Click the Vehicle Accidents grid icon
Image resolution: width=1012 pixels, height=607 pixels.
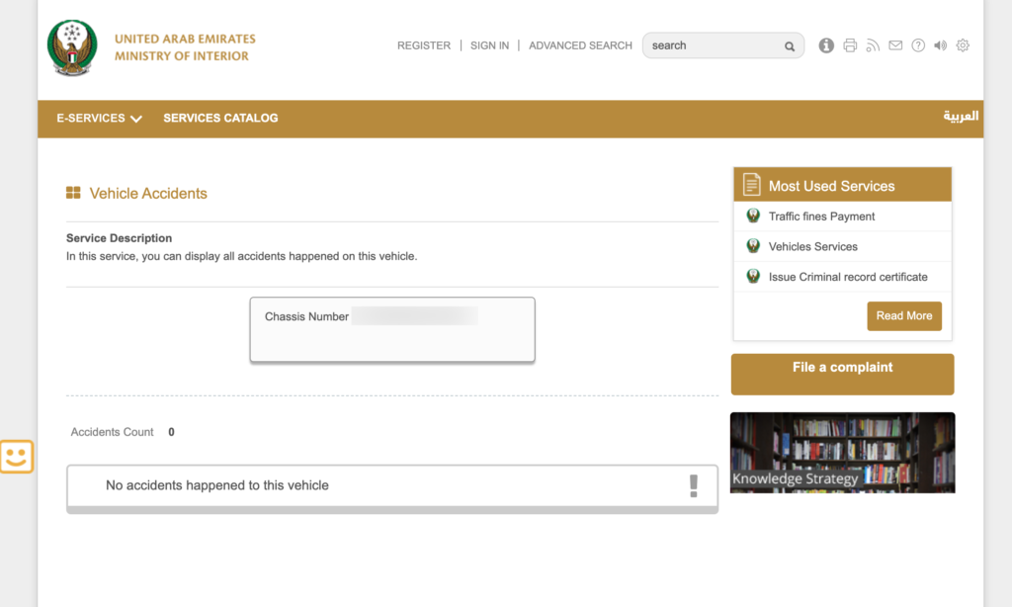tap(73, 193)
